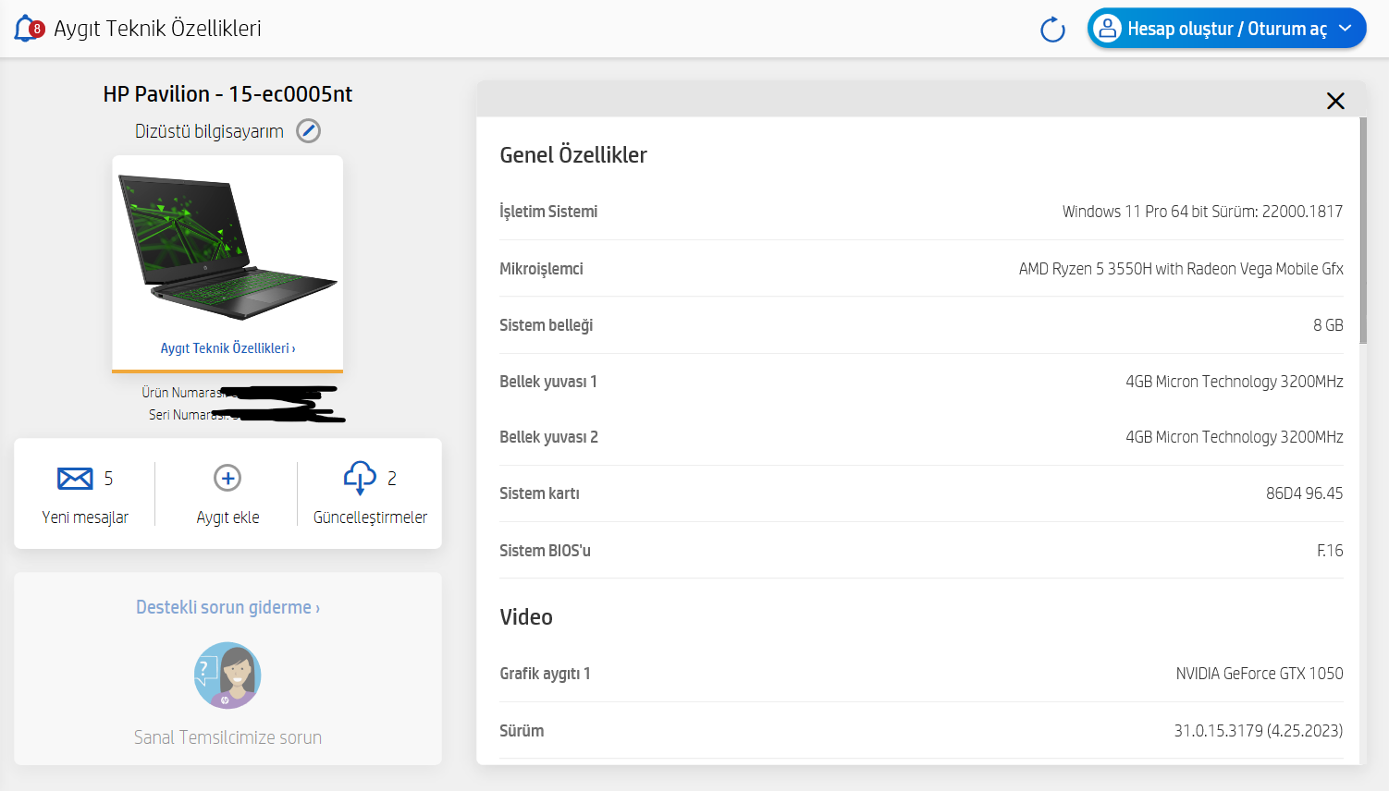The image size is (1389, 791).
Task: Click the refresh icon in header
Action: pyautogui.click(x=1052, y=30)
